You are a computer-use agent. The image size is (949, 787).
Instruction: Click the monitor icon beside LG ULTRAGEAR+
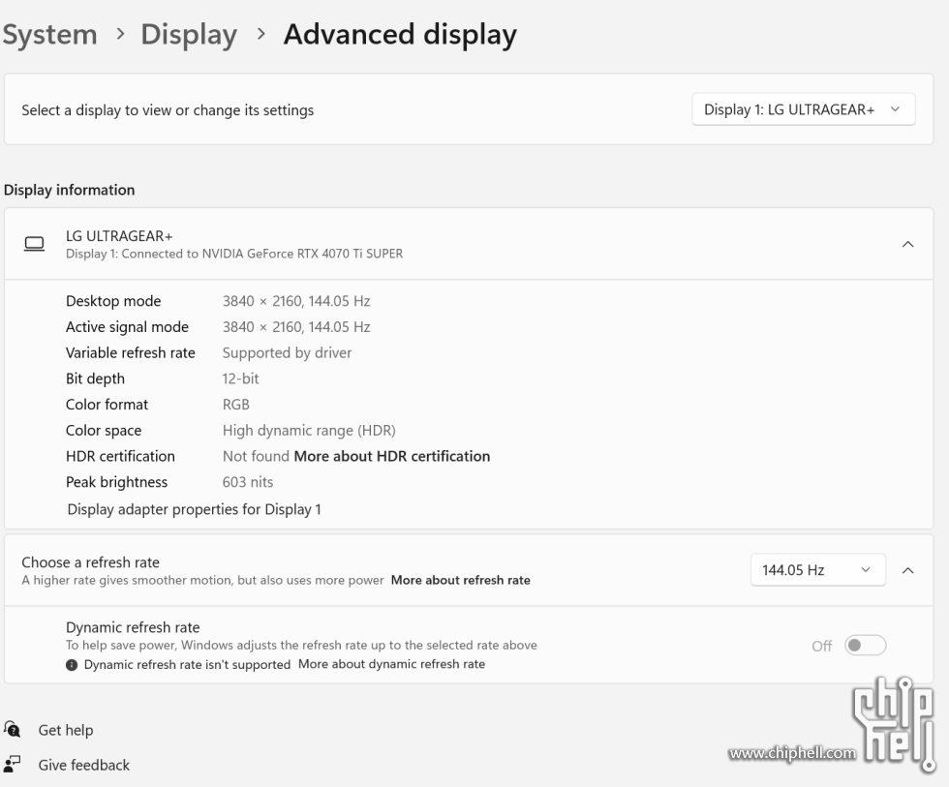[34, 244]
